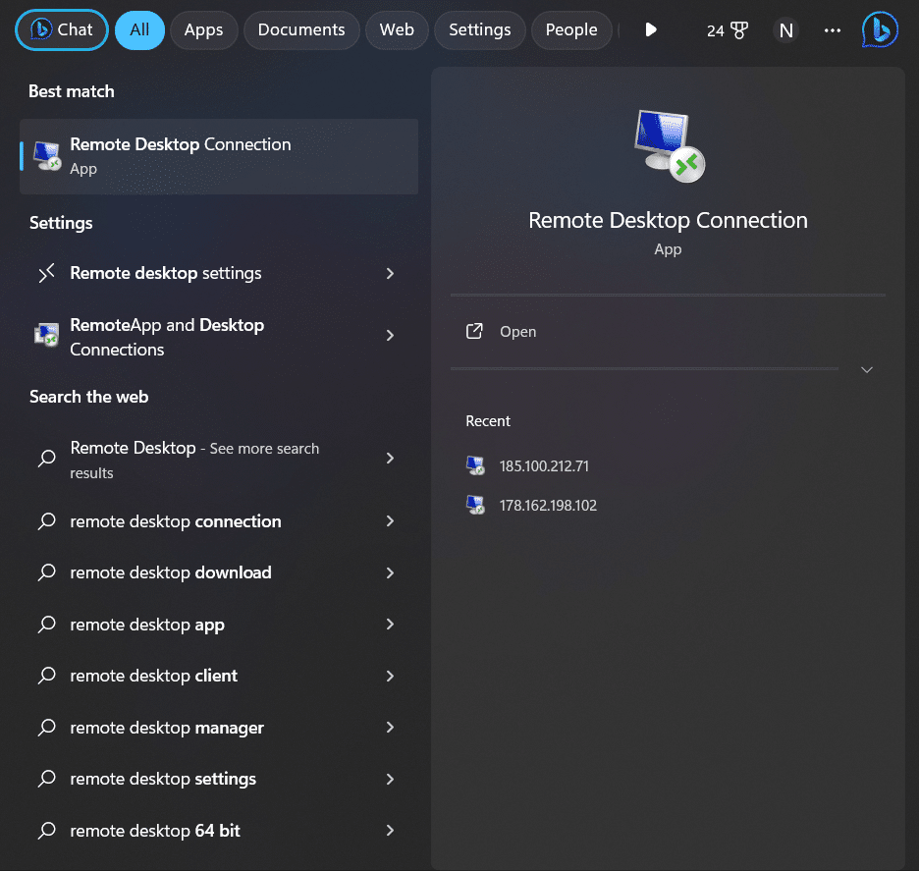
Task: Open RemoteApp and Desktop Connections result
Action: tap(219, 337)
